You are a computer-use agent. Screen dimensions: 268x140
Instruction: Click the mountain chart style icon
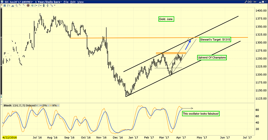[x=12, y=6]
